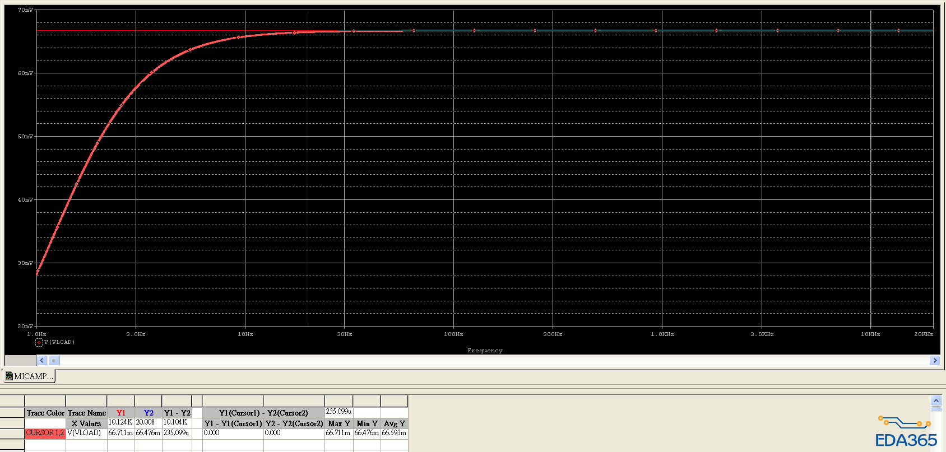Click the X Values row label

(86, 423)
